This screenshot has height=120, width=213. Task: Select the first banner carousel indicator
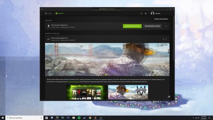point(106,75)
